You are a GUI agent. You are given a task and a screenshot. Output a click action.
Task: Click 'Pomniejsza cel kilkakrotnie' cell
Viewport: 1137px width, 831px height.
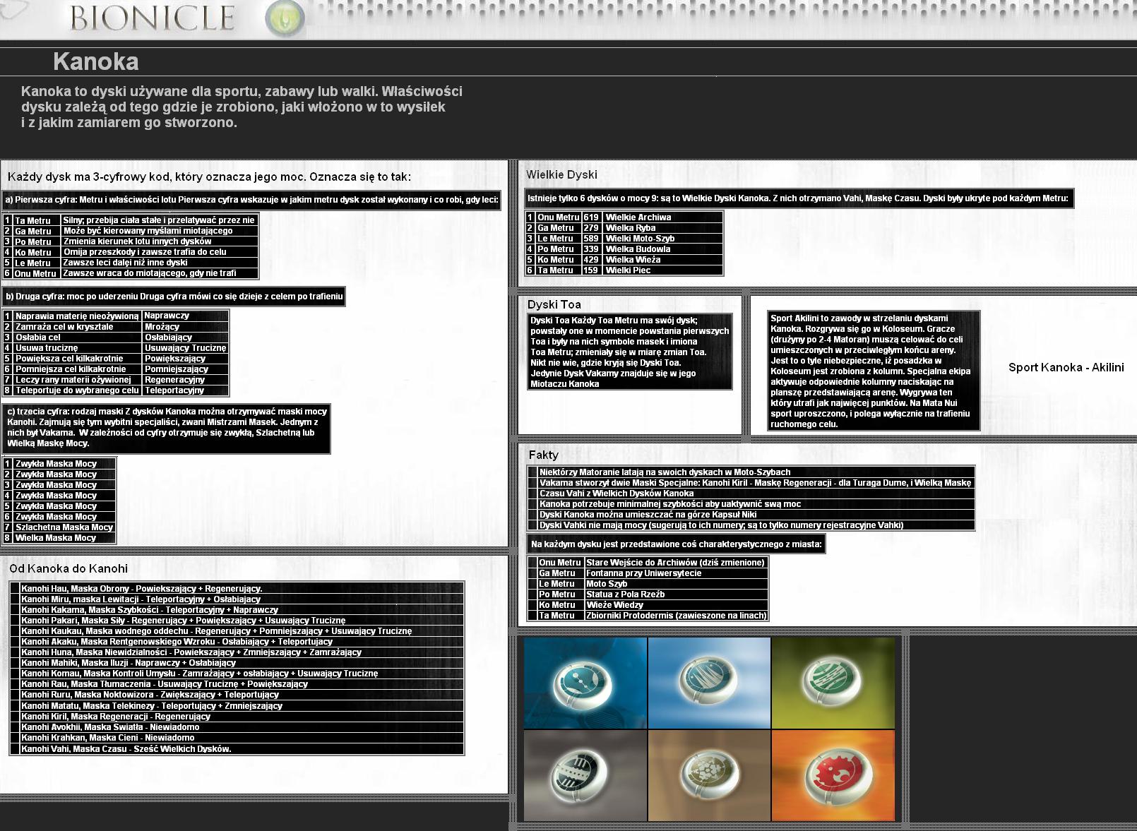(x=78, y=369)
